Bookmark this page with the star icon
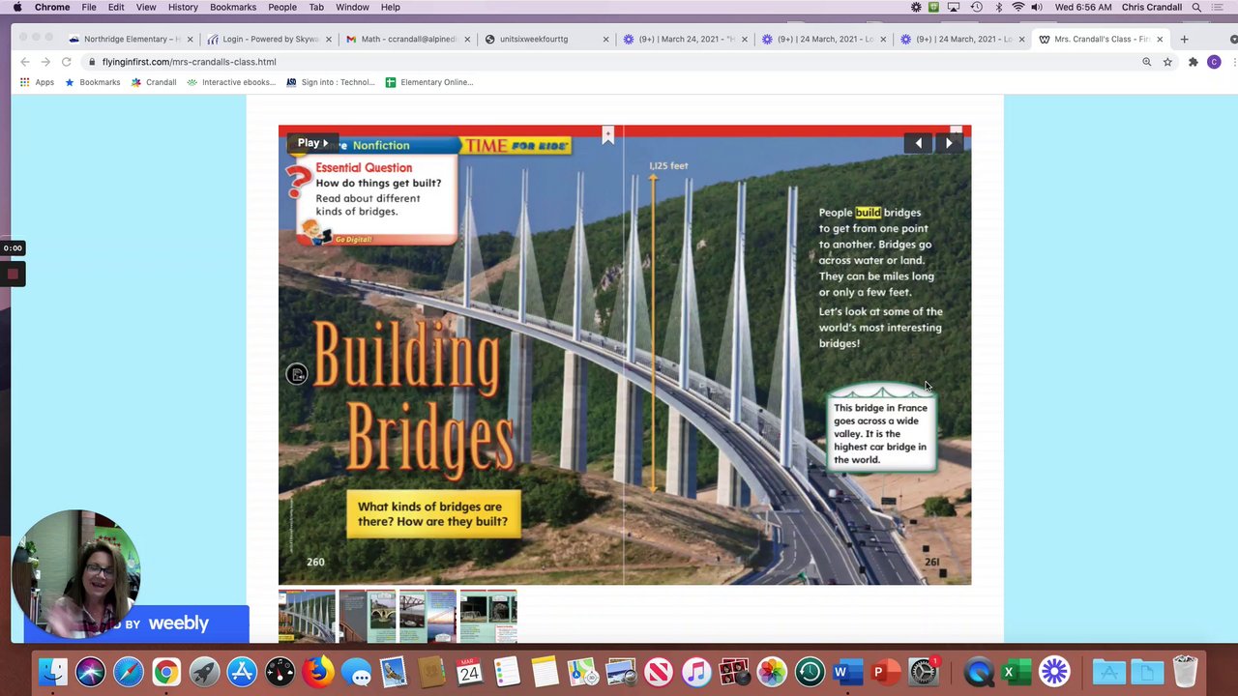Screen dimensions: 1238x696 [1167, 62]
